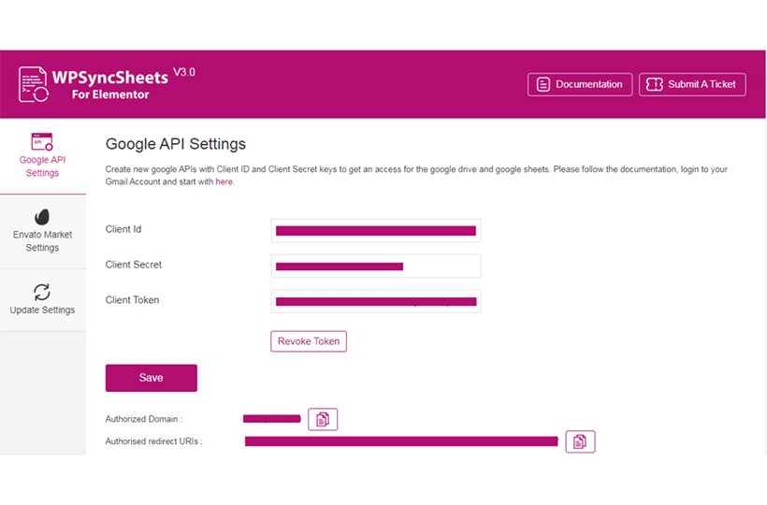
Task: Click the page icon inside Documentation button
Action: 543,84
